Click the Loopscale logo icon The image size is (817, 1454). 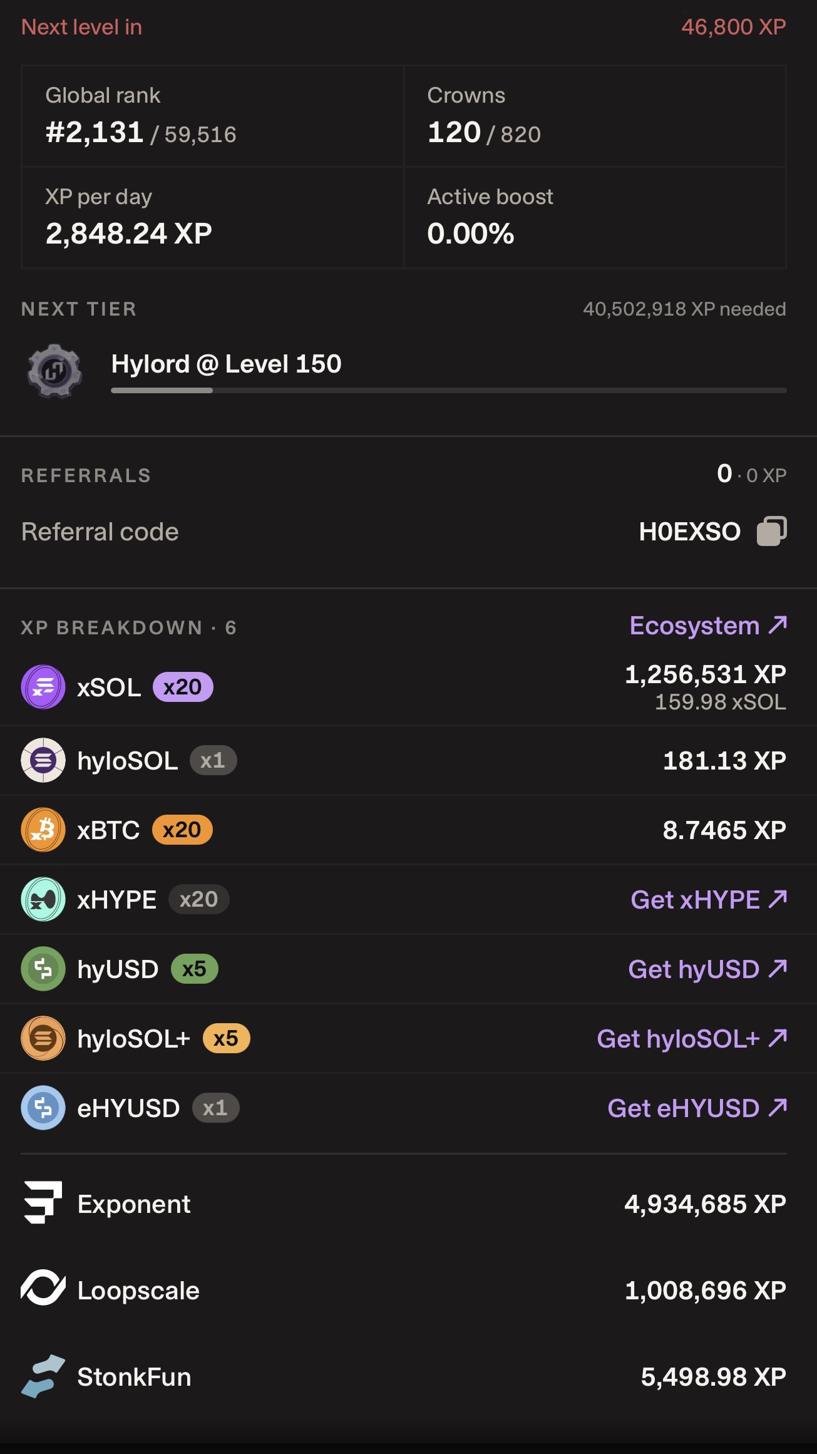pos(43,1288)
